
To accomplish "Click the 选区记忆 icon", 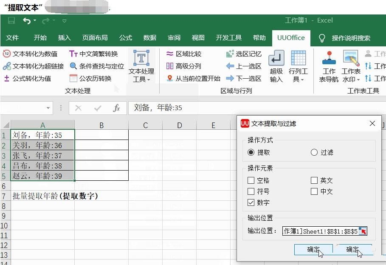I will (x=230, y=54).
